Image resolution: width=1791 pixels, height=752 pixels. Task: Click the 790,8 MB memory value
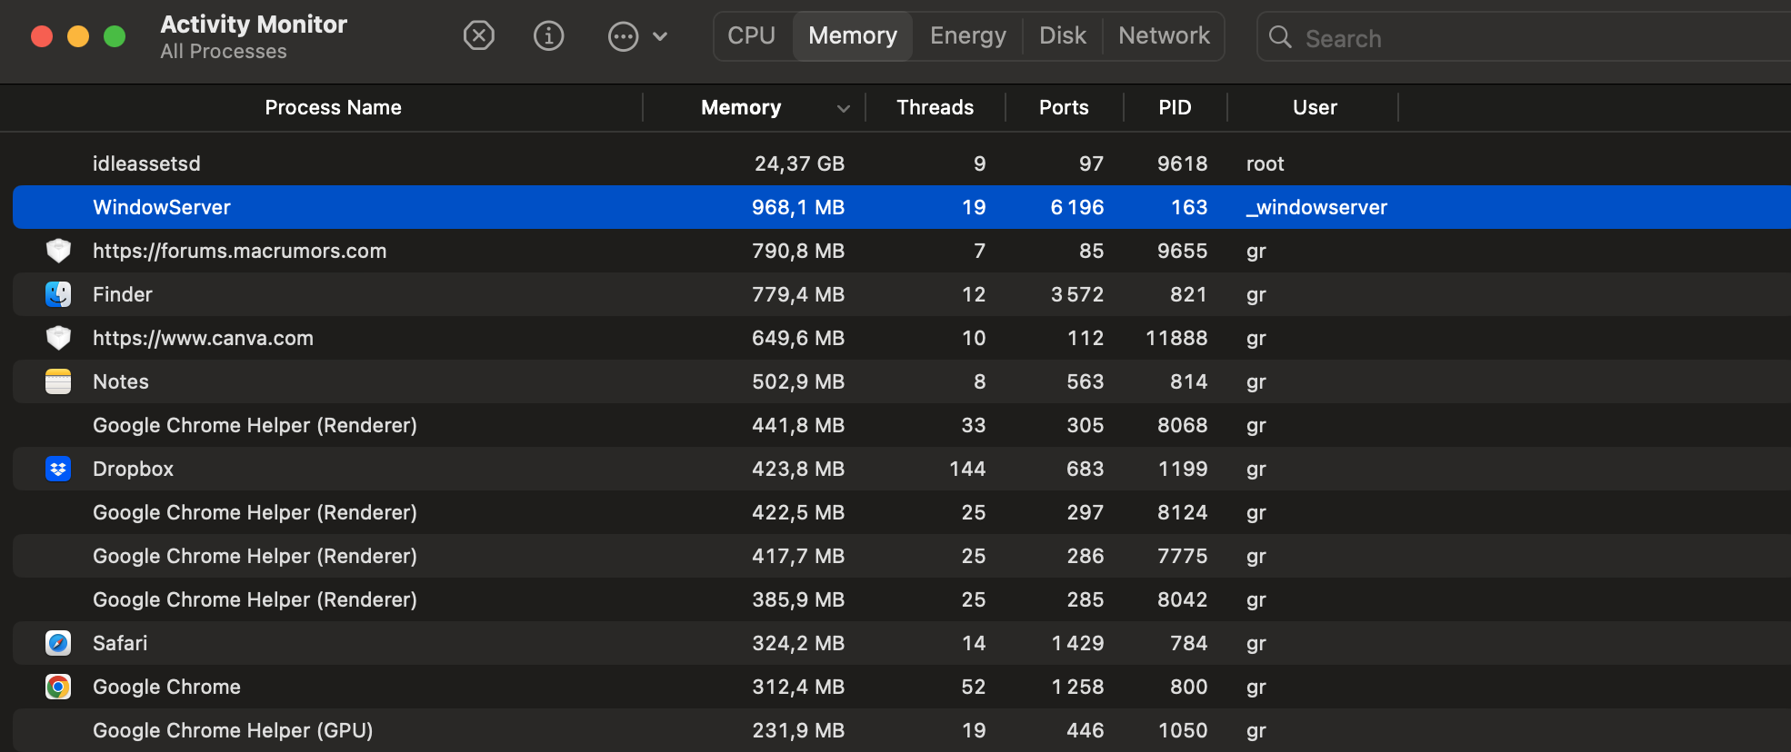pyautogui.click(x=798, y=251)
